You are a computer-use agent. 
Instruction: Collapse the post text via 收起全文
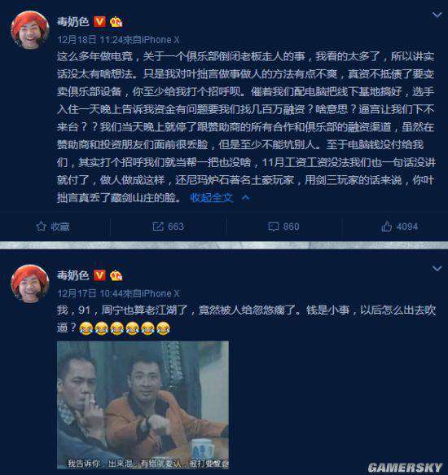pos(212,198)
